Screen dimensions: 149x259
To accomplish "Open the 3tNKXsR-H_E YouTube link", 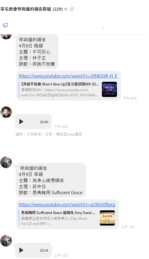I will 68,76.
